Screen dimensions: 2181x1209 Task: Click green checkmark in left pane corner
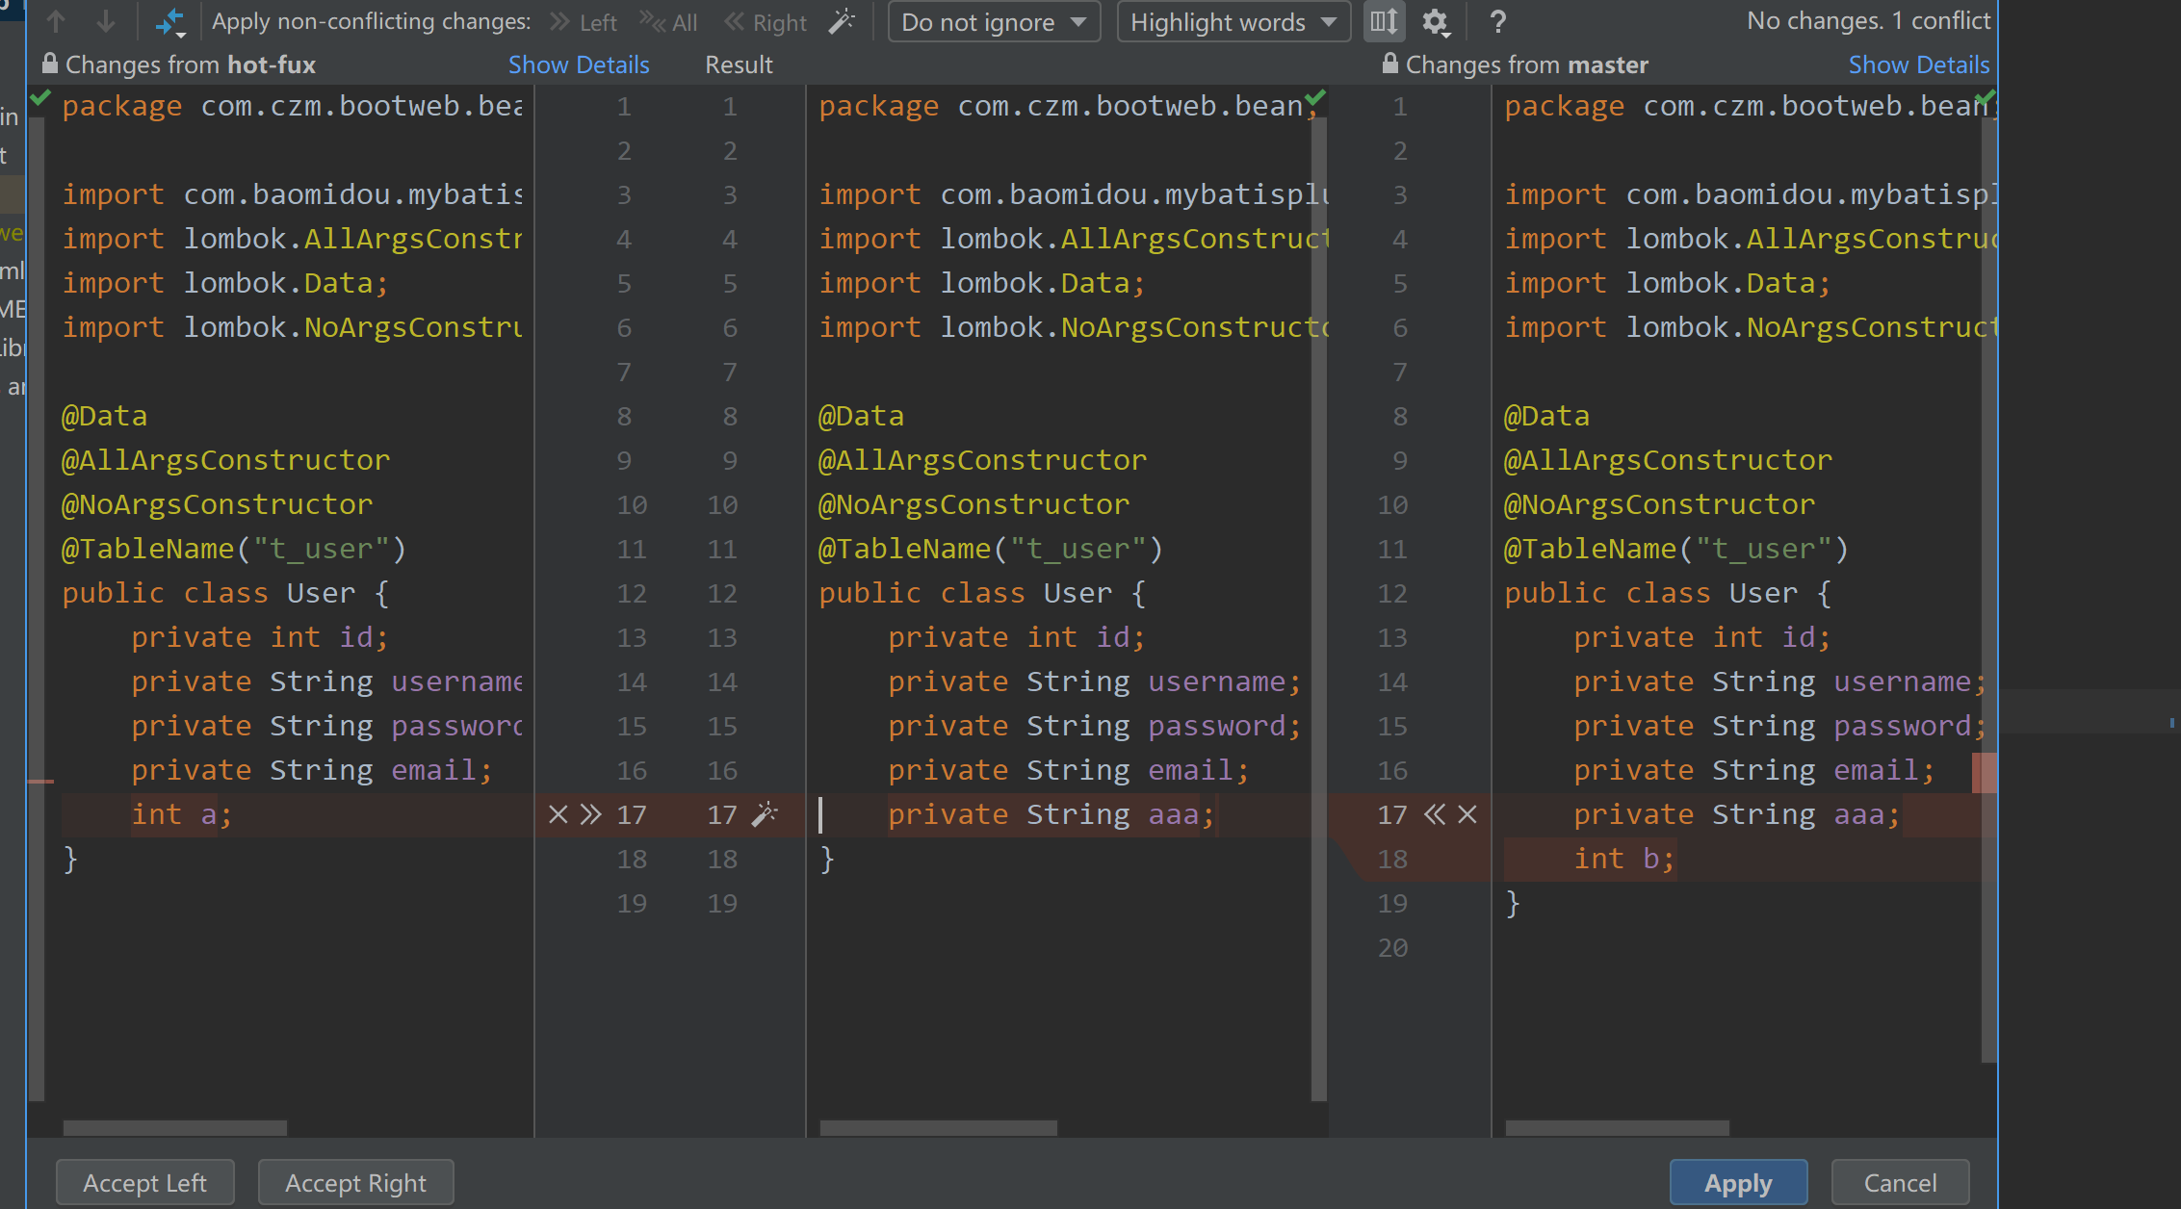39,97
